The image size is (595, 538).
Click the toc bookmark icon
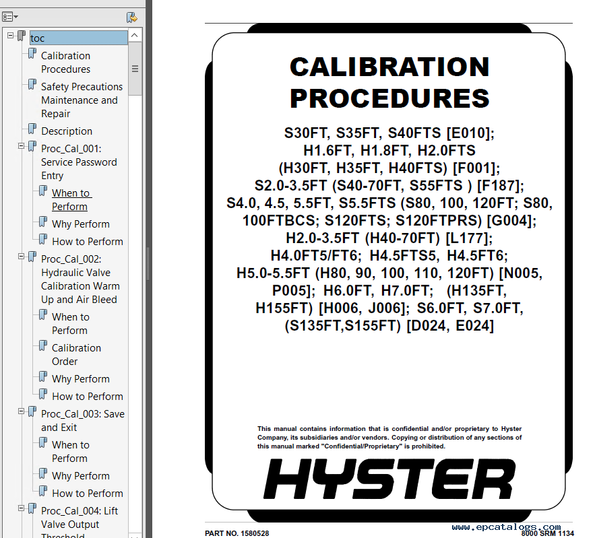point(22,36)
